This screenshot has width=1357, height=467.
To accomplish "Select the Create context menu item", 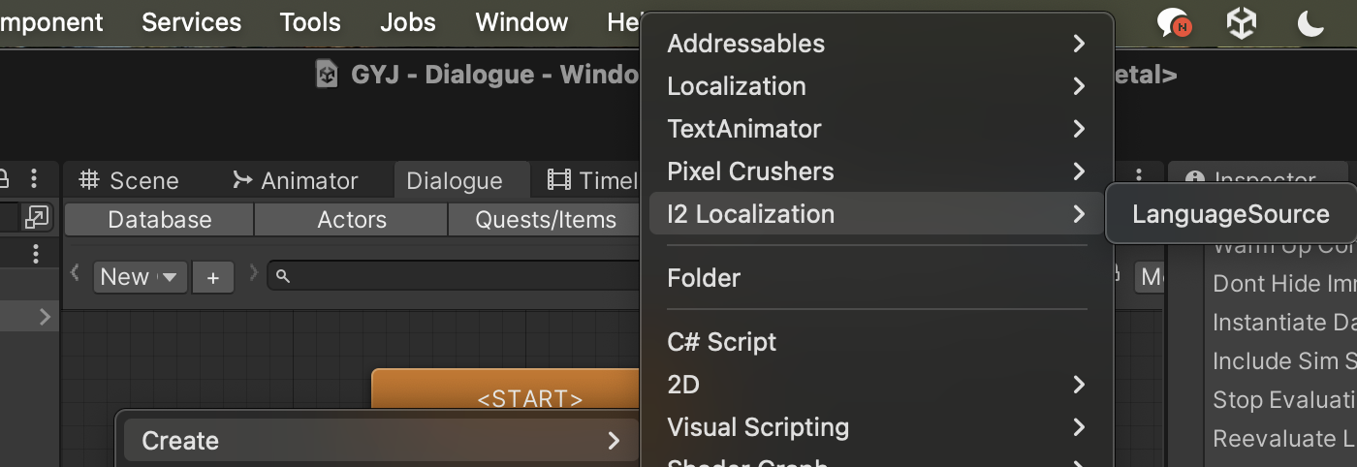I will click(381, 441).
